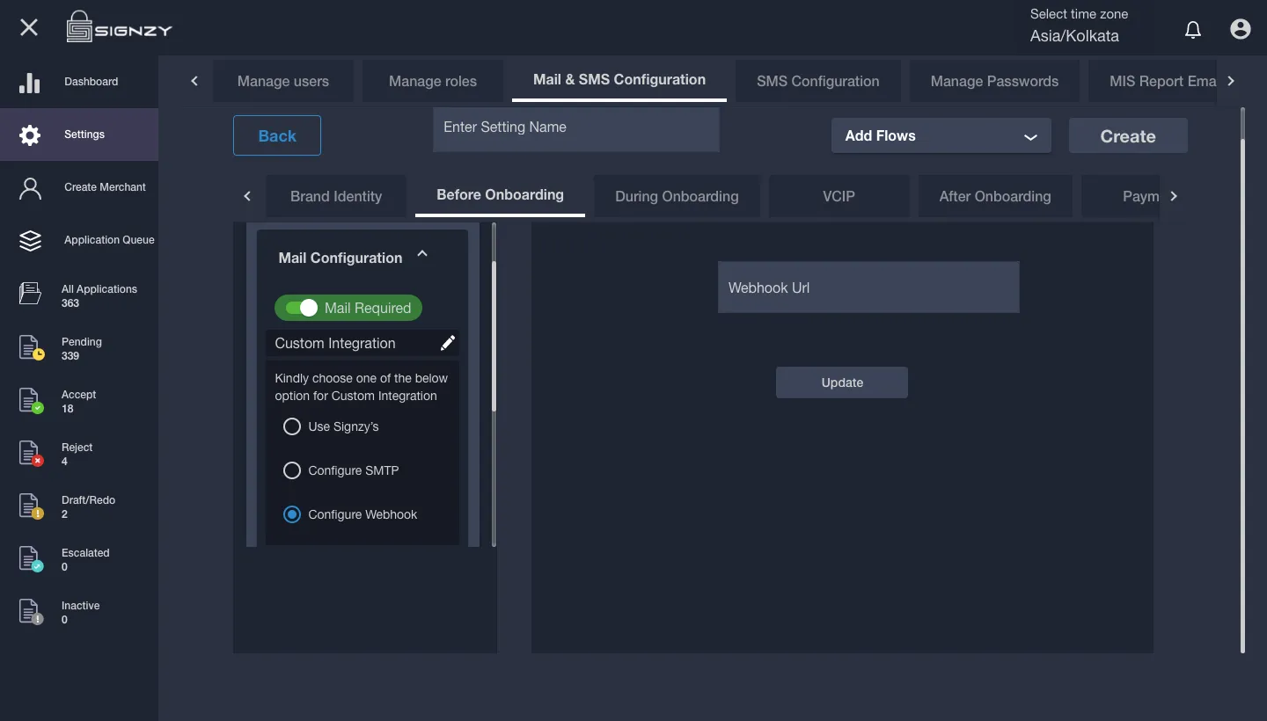This screenshot has height=721, width=1267.
Task: Select the Configure Webhook radio option
Action: (x=292, y=514)
